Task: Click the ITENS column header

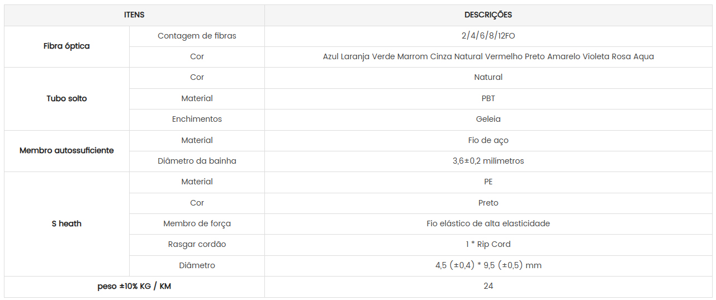Action: click(x=134, y=15)
